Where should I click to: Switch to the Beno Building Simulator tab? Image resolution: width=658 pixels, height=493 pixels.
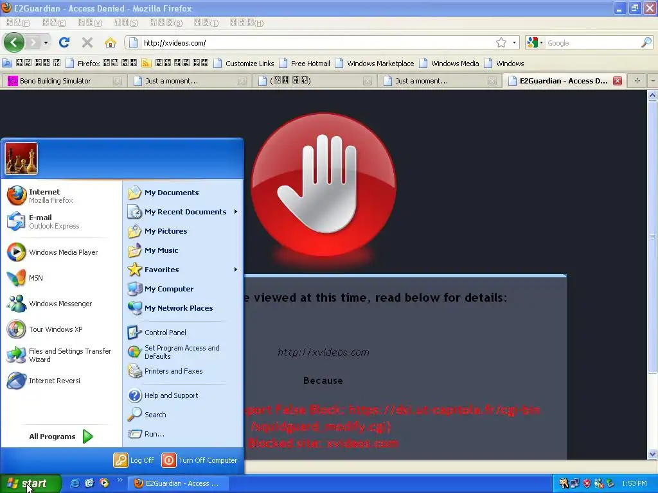pos(65,81)
